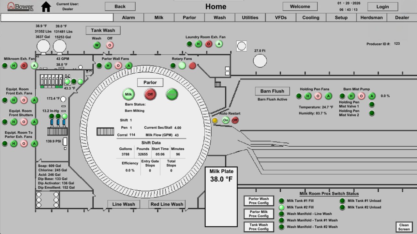
Task: Open the Cooling tab
Action: click(x=311, y=18)
